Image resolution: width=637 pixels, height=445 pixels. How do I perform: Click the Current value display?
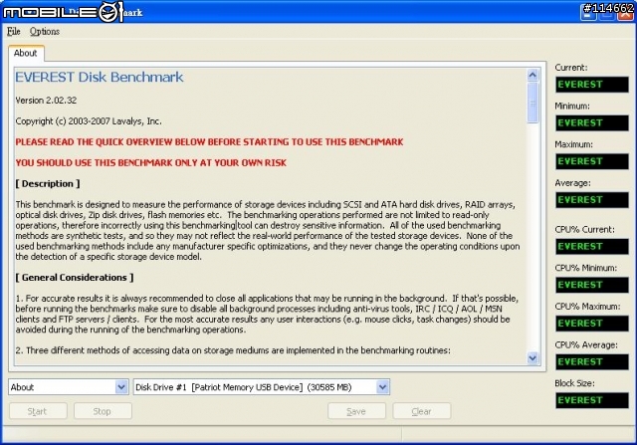tap(592, 85)
